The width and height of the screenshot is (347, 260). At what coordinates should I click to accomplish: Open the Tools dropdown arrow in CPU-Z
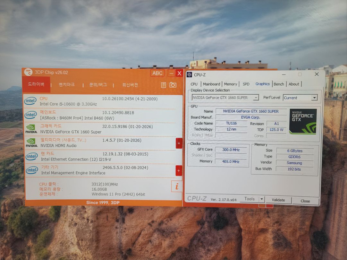tap(262, 199)
